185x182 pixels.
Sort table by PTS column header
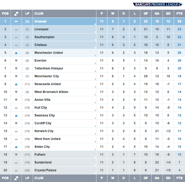pyautogui.click(x=179, y=14)
